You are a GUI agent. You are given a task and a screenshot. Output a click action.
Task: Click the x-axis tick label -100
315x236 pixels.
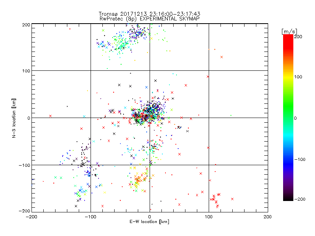click(x=91, y=217)
